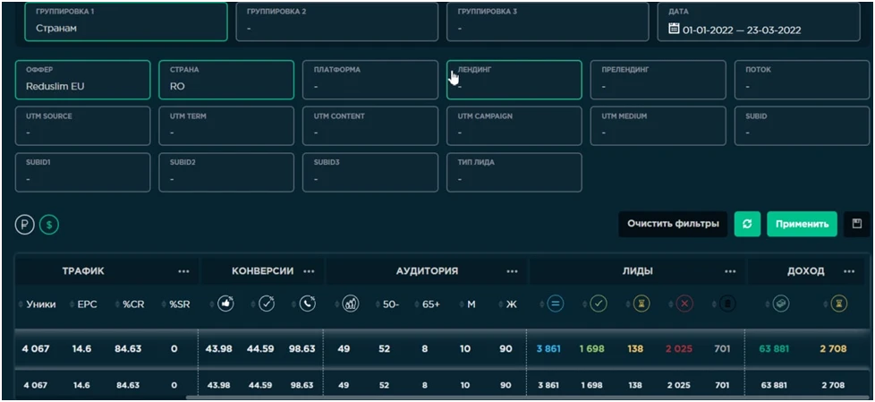875x402 pixels.
Task: Open the Дата range picker field
Action: (759, 21)
